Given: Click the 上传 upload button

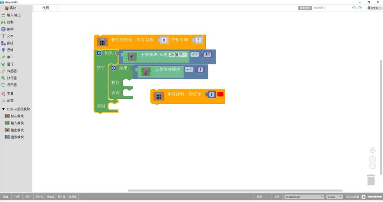Looking at the screenshot, I should coord(277,197).
